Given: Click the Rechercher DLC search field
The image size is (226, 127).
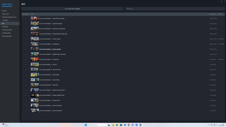Looking at the screenshot, I should click(x=175, y=9).
